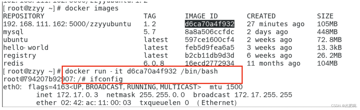The image size is (360, 110).
Task: Click the inet 172.17.0.3 address
Action: [x=67, y=95]
